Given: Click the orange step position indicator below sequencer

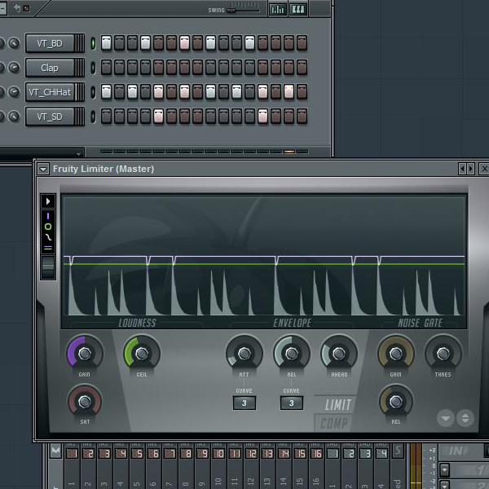Looking at the screenshot, I should coord(289,152).
